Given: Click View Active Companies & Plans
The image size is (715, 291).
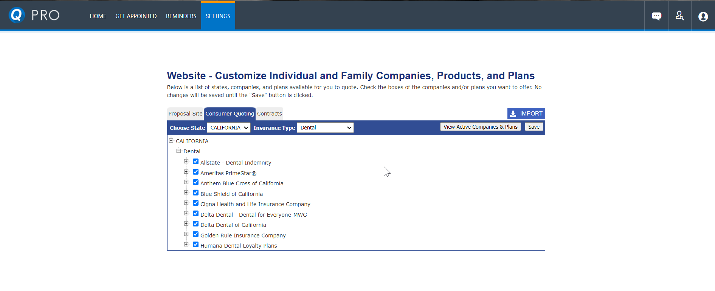Looking at the screenshot, I should click(x=480, y=127).
